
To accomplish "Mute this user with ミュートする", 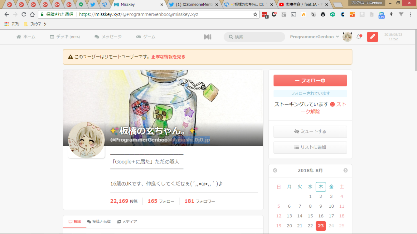I will [310, 131].
